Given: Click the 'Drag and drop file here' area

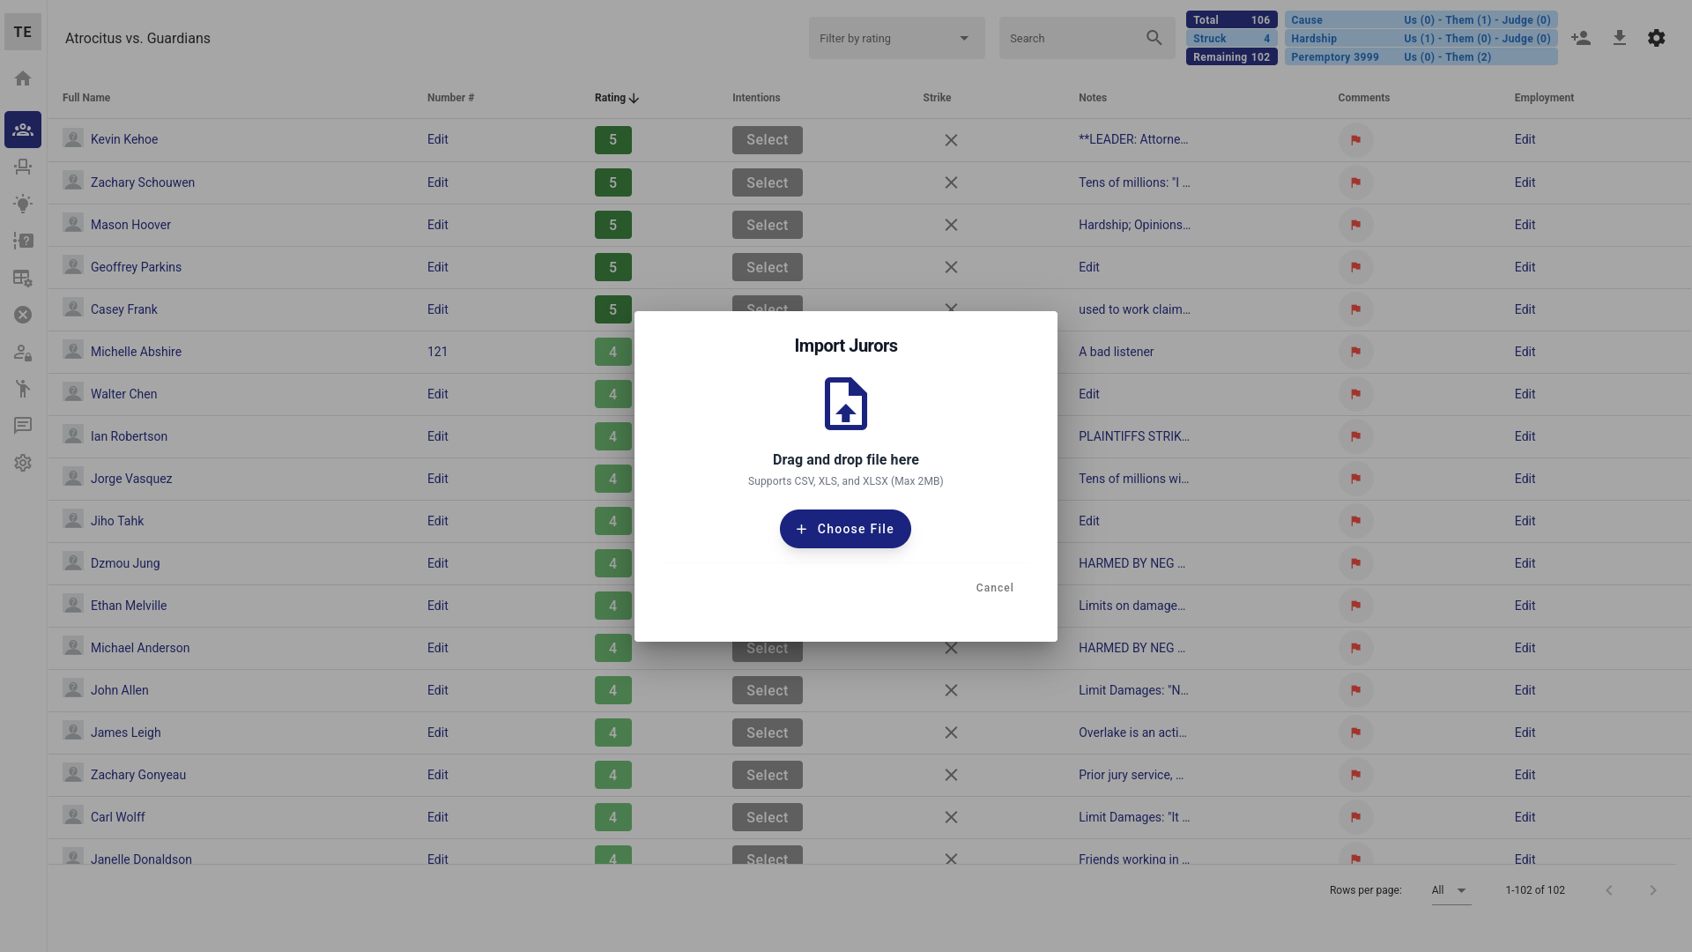Looking at the screenshot, I should (845, 459).
